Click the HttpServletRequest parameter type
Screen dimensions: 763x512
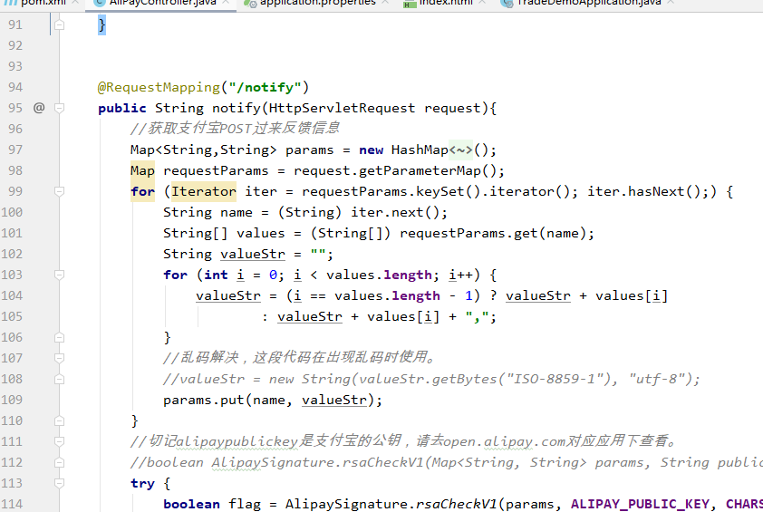coord(343,108)
